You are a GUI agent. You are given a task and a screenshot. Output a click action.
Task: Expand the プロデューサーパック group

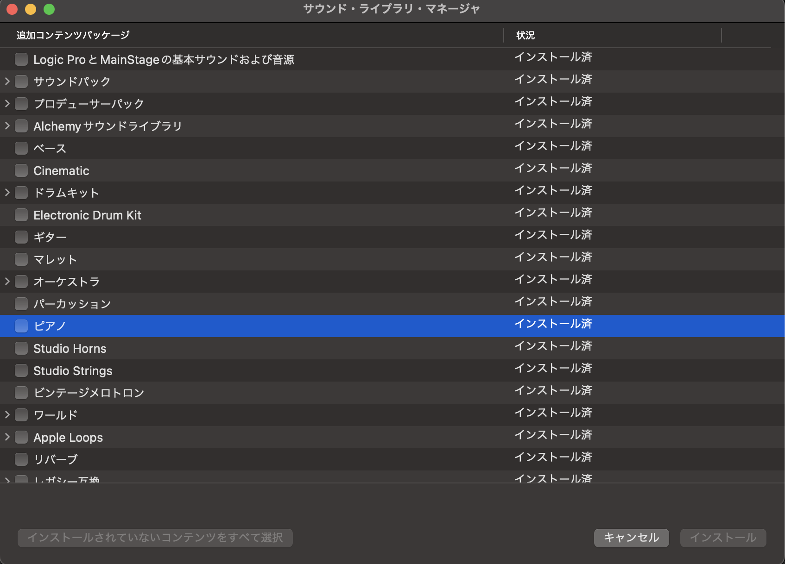[7, 104]
